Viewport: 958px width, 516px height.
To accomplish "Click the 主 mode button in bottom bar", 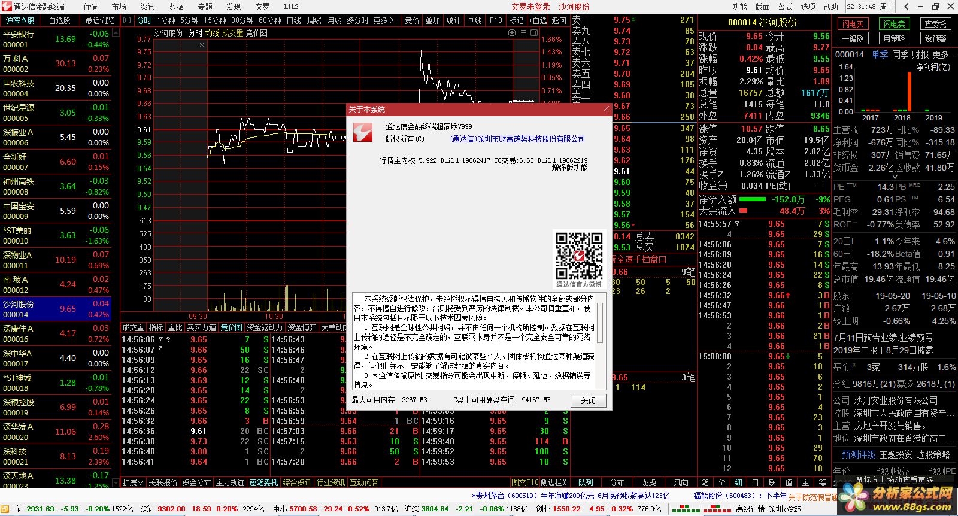I will coord(806,482).
